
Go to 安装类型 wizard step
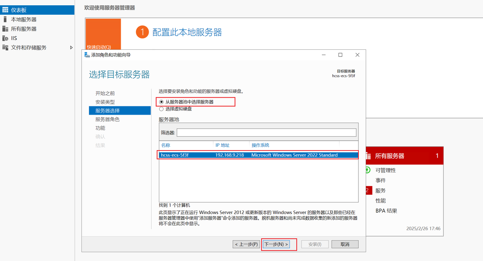105,102
